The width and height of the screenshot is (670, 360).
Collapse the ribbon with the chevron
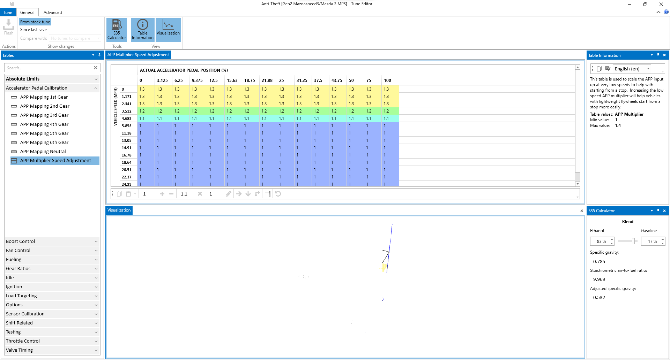pos(658,12)
